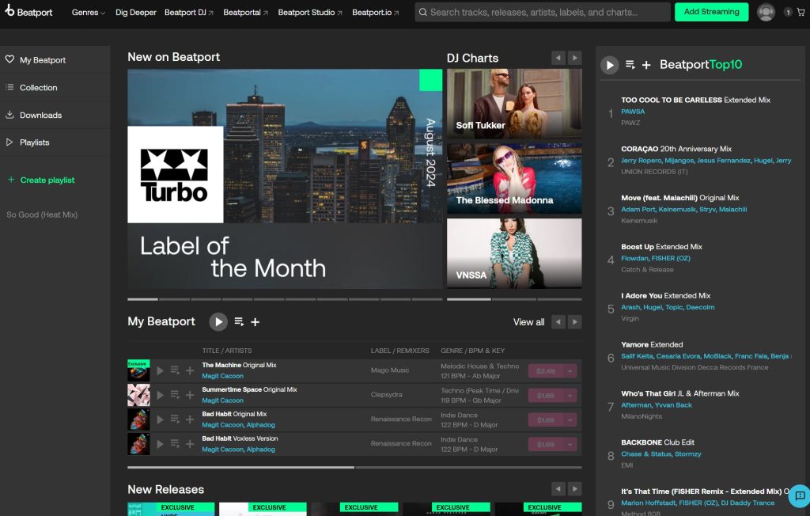The image size is (810, 516).
Task: Open price dropdown arrow for The Machine
Action: 570,370
